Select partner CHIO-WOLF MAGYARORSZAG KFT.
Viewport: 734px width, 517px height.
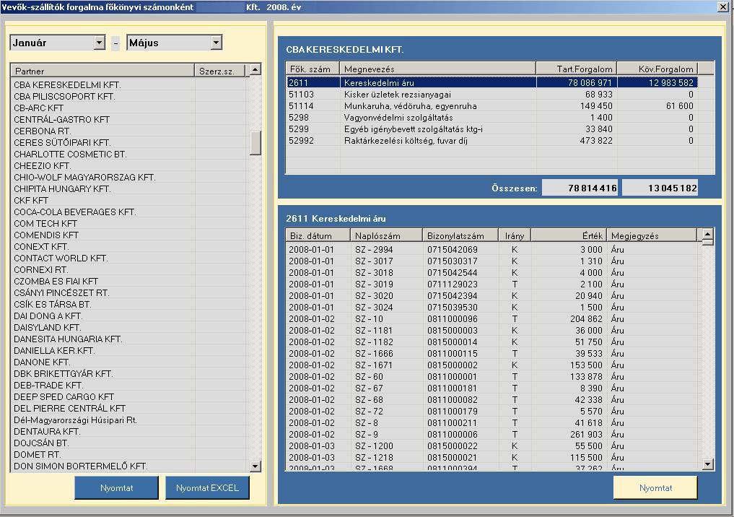click(x=128, y=177)
